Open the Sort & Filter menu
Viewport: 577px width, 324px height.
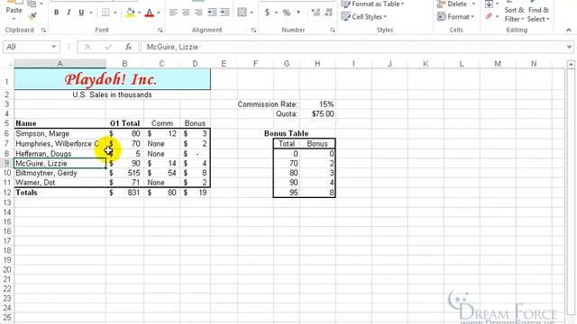tap(514, 14)
